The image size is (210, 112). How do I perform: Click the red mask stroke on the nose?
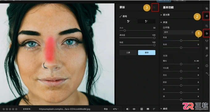coord(50,49)
